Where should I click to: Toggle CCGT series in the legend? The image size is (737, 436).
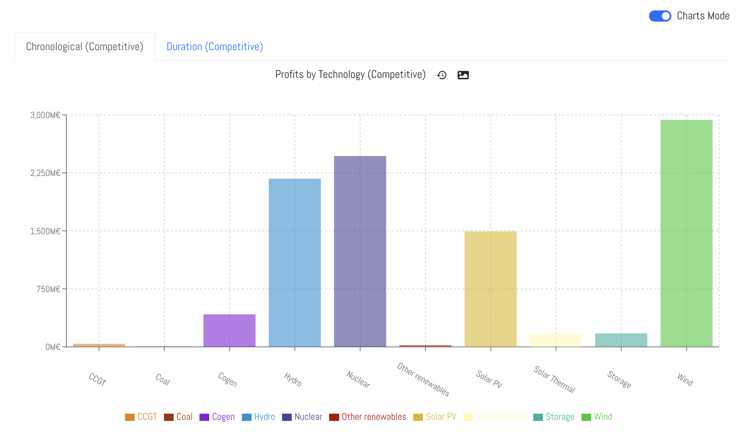141,417
